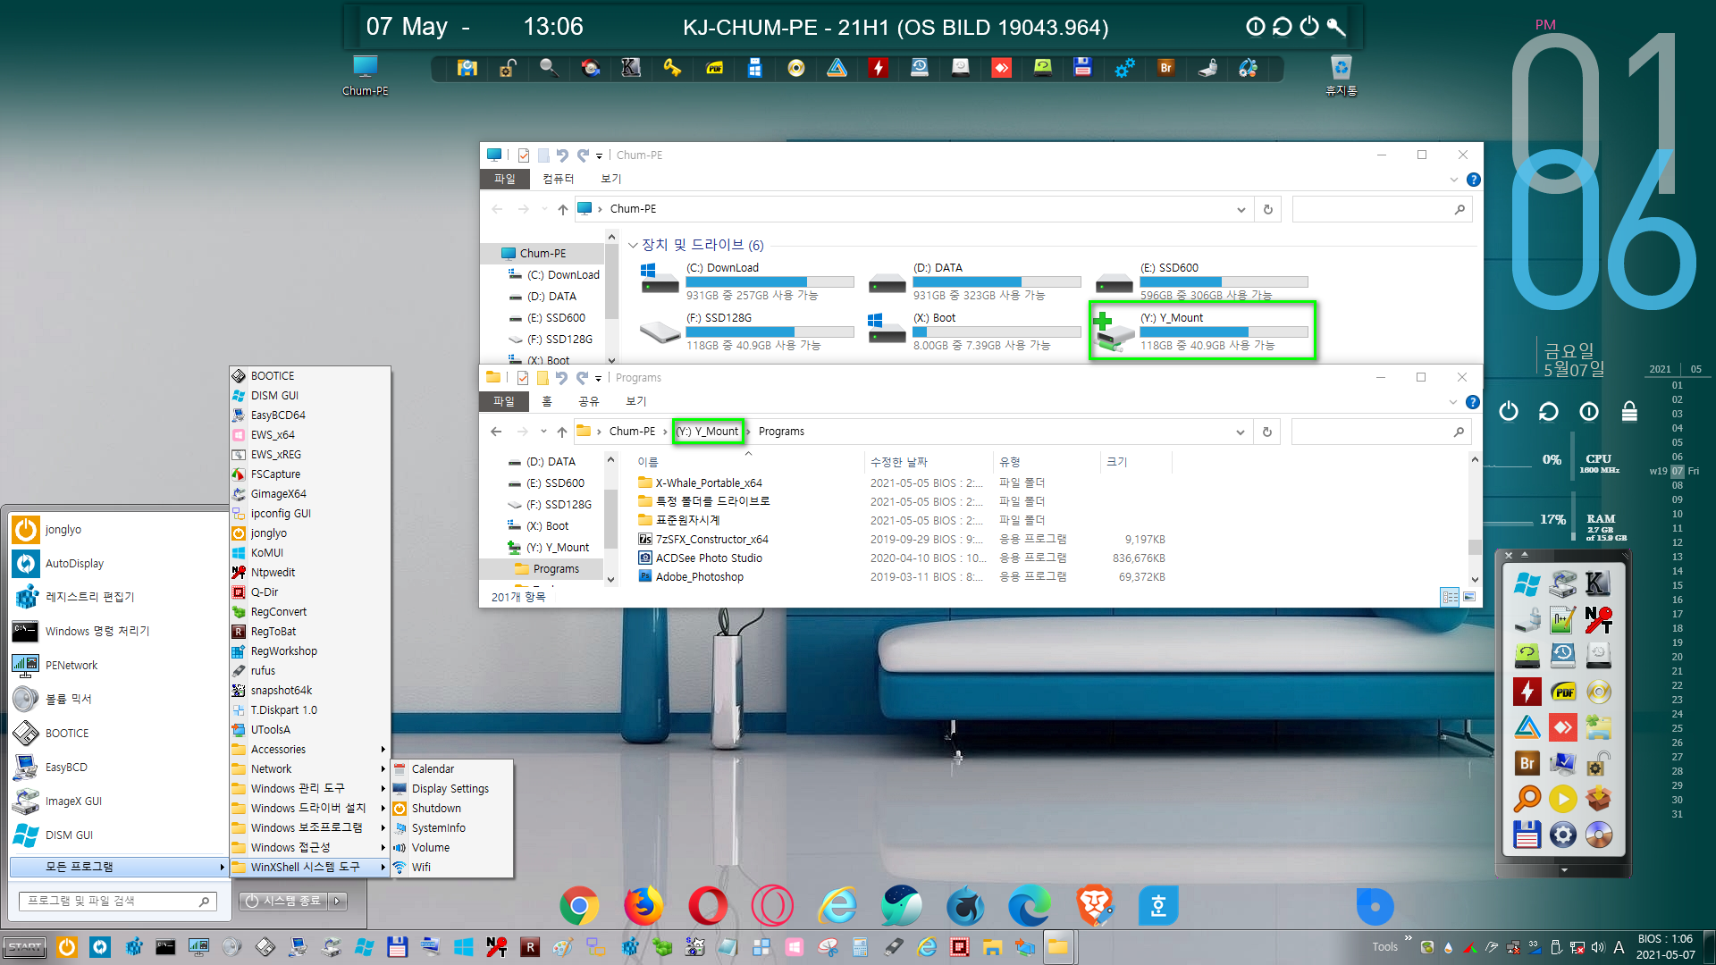Click the key icon in top launcher bar
Image resolution: width=1716 pixels, height=965 pixels.
pos(672,68)
